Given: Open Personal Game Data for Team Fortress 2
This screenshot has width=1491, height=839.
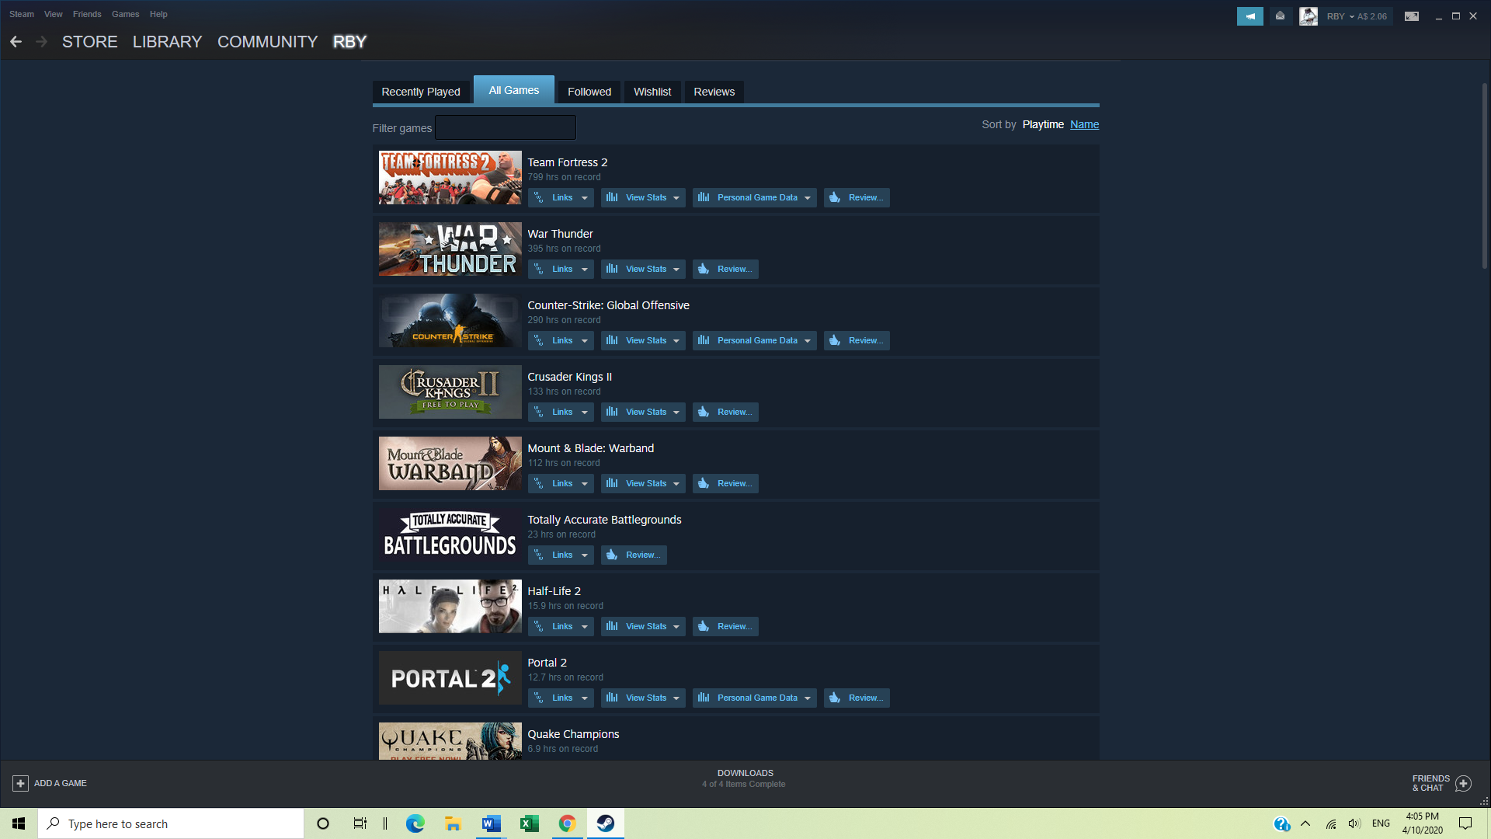Looking at the screenshot, I should click(755, 197).
